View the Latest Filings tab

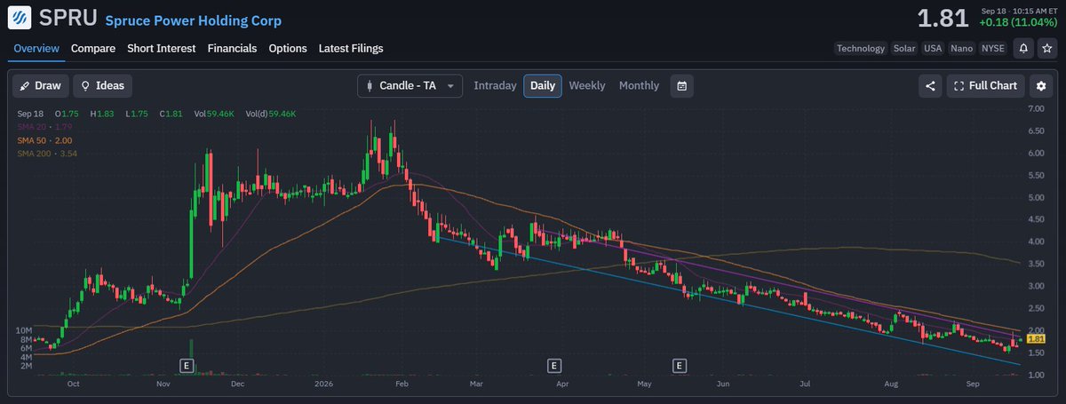[x=352, y=49]
